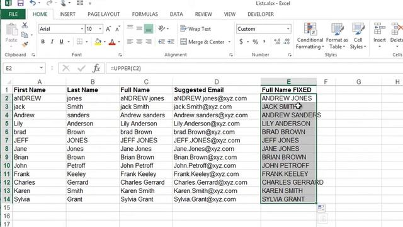Switch to the DEVELOPER tab
The height and width of the screenshot is (227, 403).
tap(261, 14)
